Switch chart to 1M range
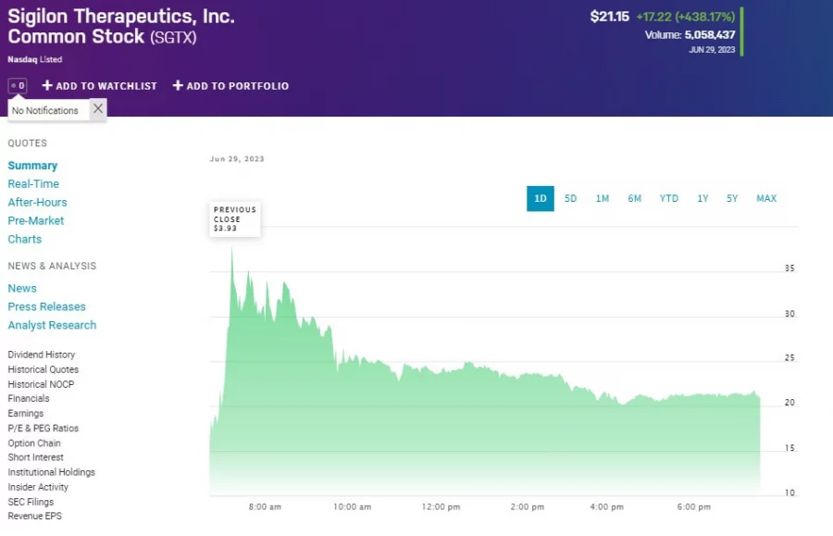Viewport: 833px width, 536px height. coord(603,198)
